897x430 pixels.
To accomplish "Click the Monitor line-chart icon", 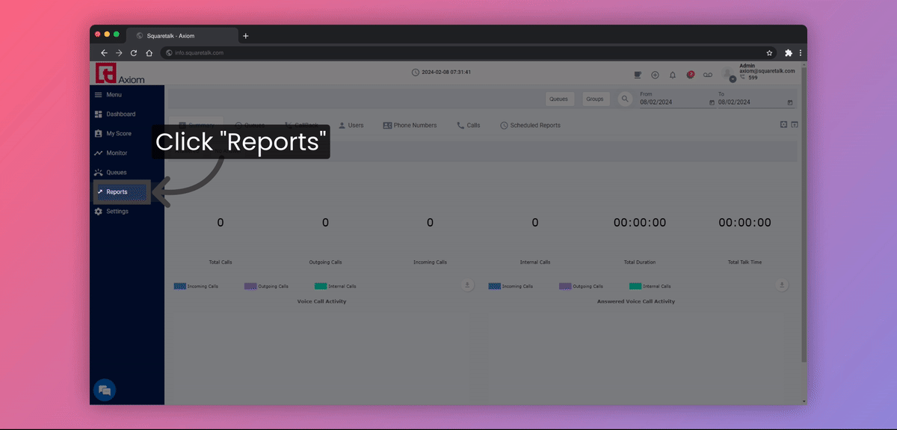I will click(x=98, y=153).
